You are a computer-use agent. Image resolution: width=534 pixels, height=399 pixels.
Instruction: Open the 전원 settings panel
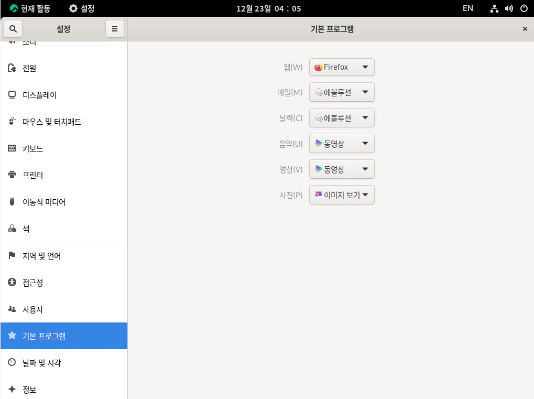64,68
